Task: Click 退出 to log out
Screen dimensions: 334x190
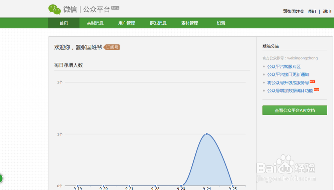Action: tap(327, 11)
